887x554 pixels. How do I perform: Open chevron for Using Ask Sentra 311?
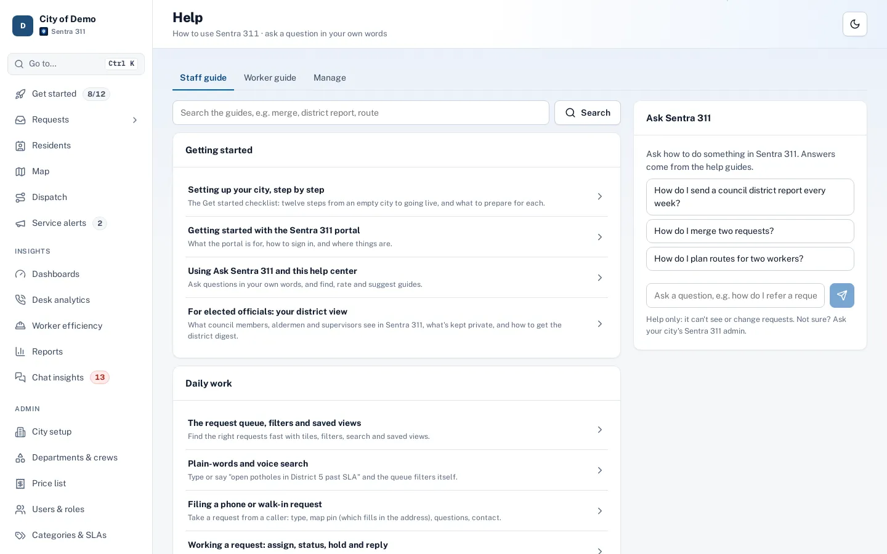click(x=600, y=278)
